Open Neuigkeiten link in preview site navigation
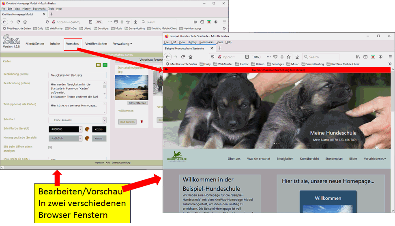395x226 pixels. 285,159
